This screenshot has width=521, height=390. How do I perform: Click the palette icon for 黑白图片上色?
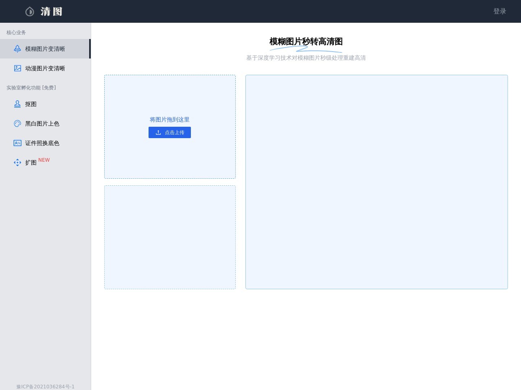[18, 123]
